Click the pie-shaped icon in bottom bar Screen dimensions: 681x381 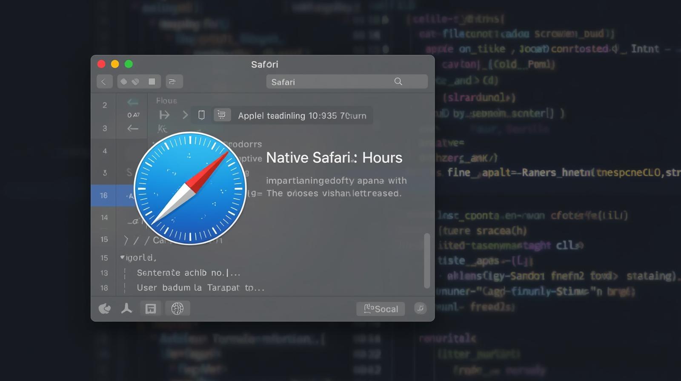click(105, 308)
